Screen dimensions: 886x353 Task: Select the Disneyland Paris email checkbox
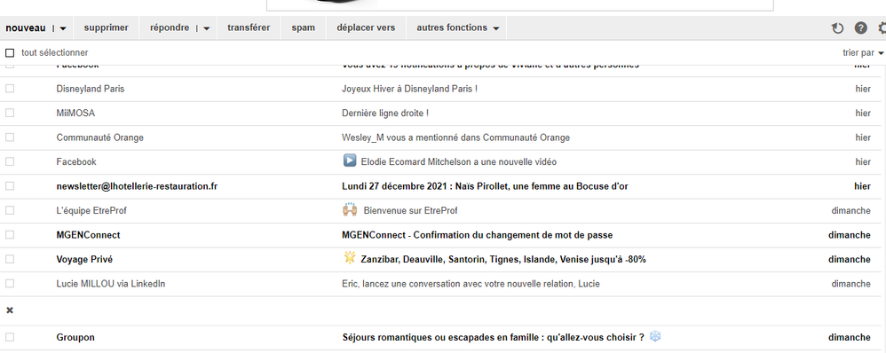pos(10,89)
